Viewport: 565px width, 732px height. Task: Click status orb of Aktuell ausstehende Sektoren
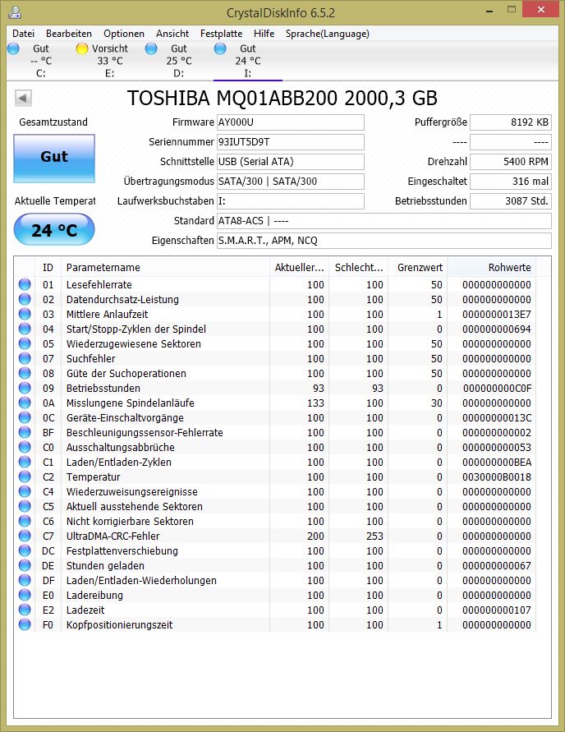point(25,506)
